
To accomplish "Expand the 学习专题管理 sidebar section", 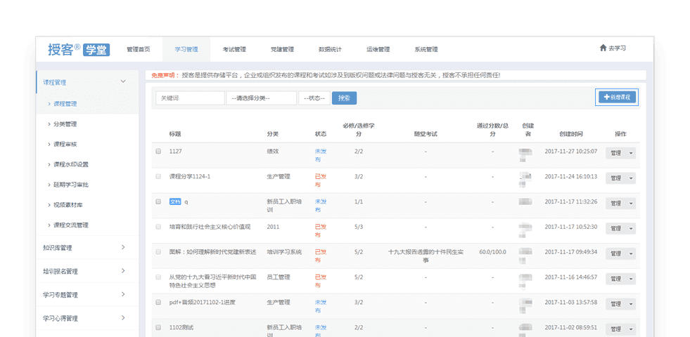I will tap(87, 295).
